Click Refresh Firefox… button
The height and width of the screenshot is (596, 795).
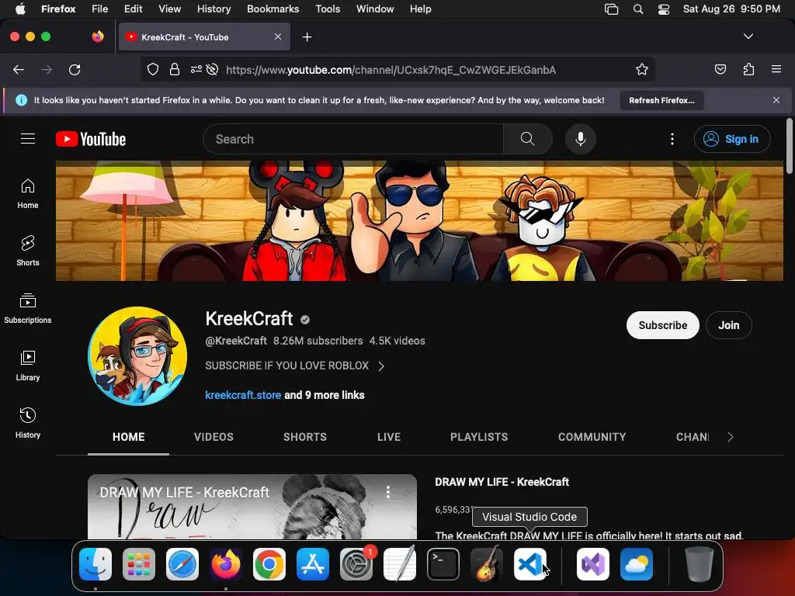click(661, 100)
